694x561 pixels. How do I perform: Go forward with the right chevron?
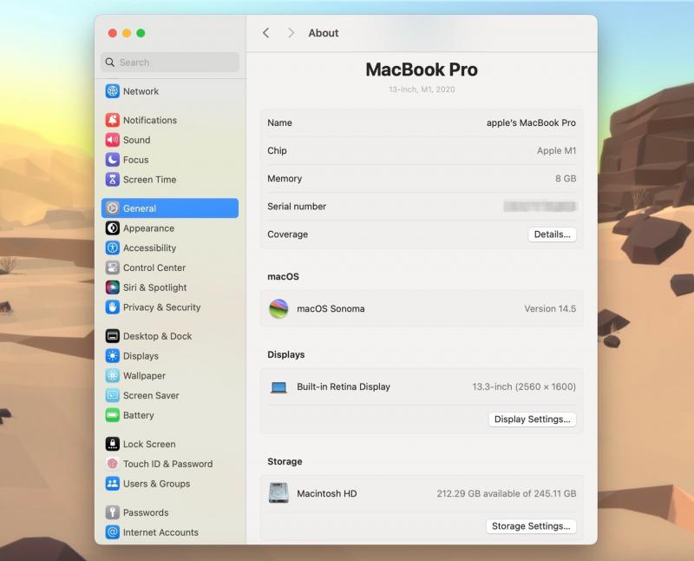pos(291,33)
